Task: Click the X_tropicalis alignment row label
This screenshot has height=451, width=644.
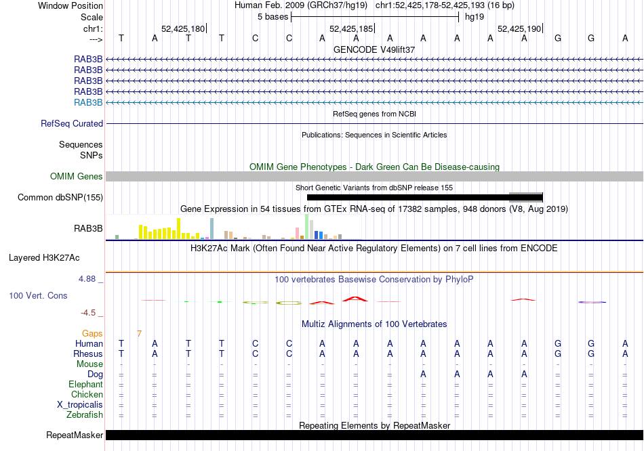Action: point(80,405)
